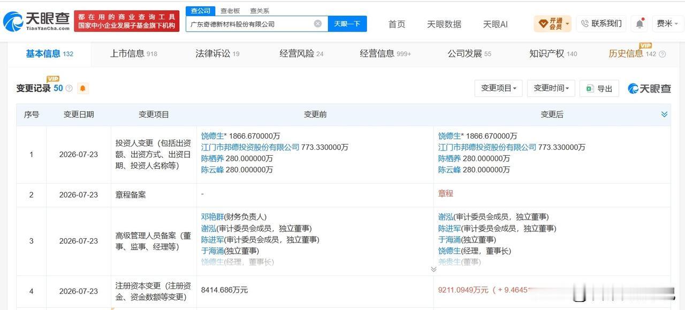This screenshot has width=685, height=310.
Task: Click the red banner 都在用的商业查询工具
Action: 127,21
